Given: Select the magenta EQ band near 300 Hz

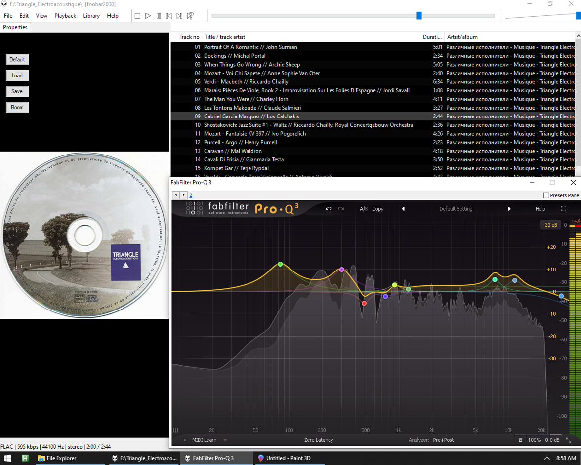Looking at the screenshot, I should [x=342, y=270].
